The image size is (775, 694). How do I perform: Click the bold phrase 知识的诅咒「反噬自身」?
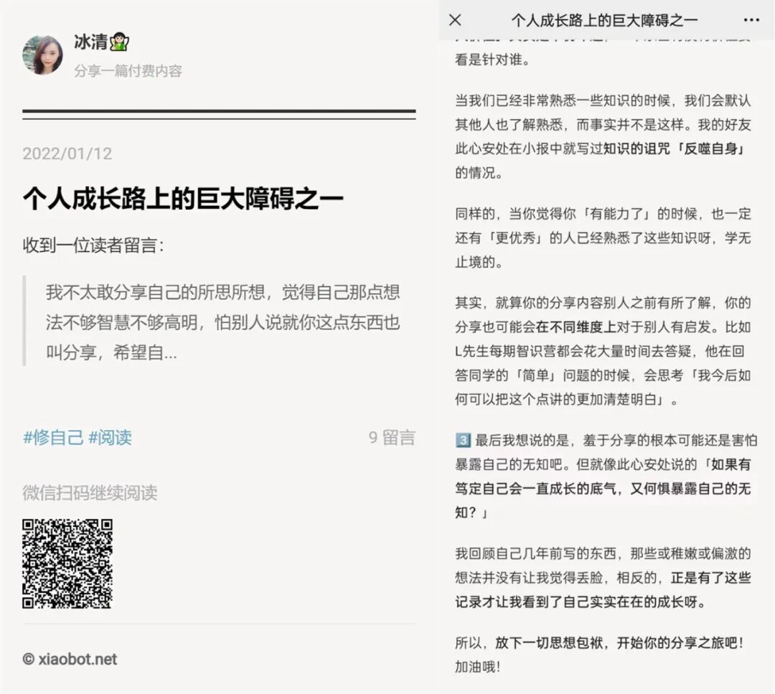point(674,149)
